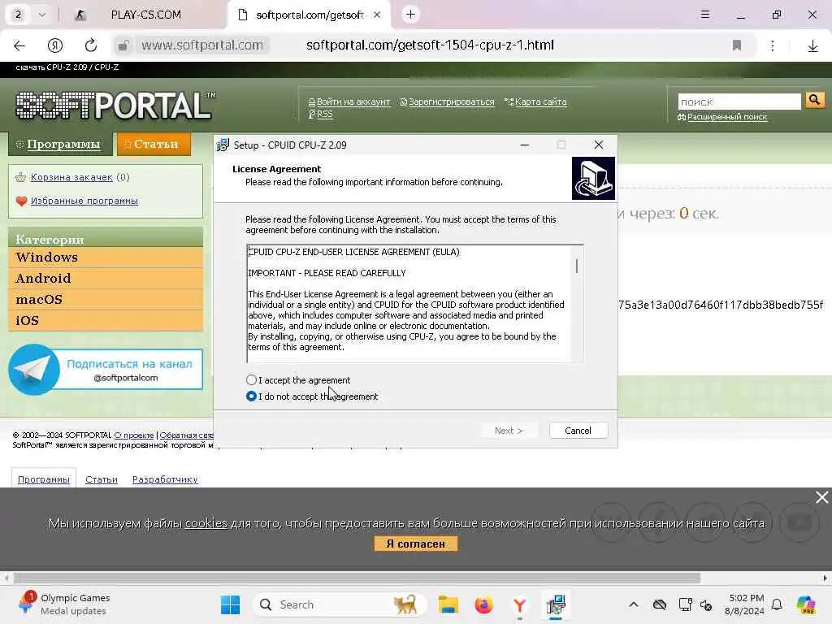Open the footer 'Программы' tab

[x=44, y=479]
